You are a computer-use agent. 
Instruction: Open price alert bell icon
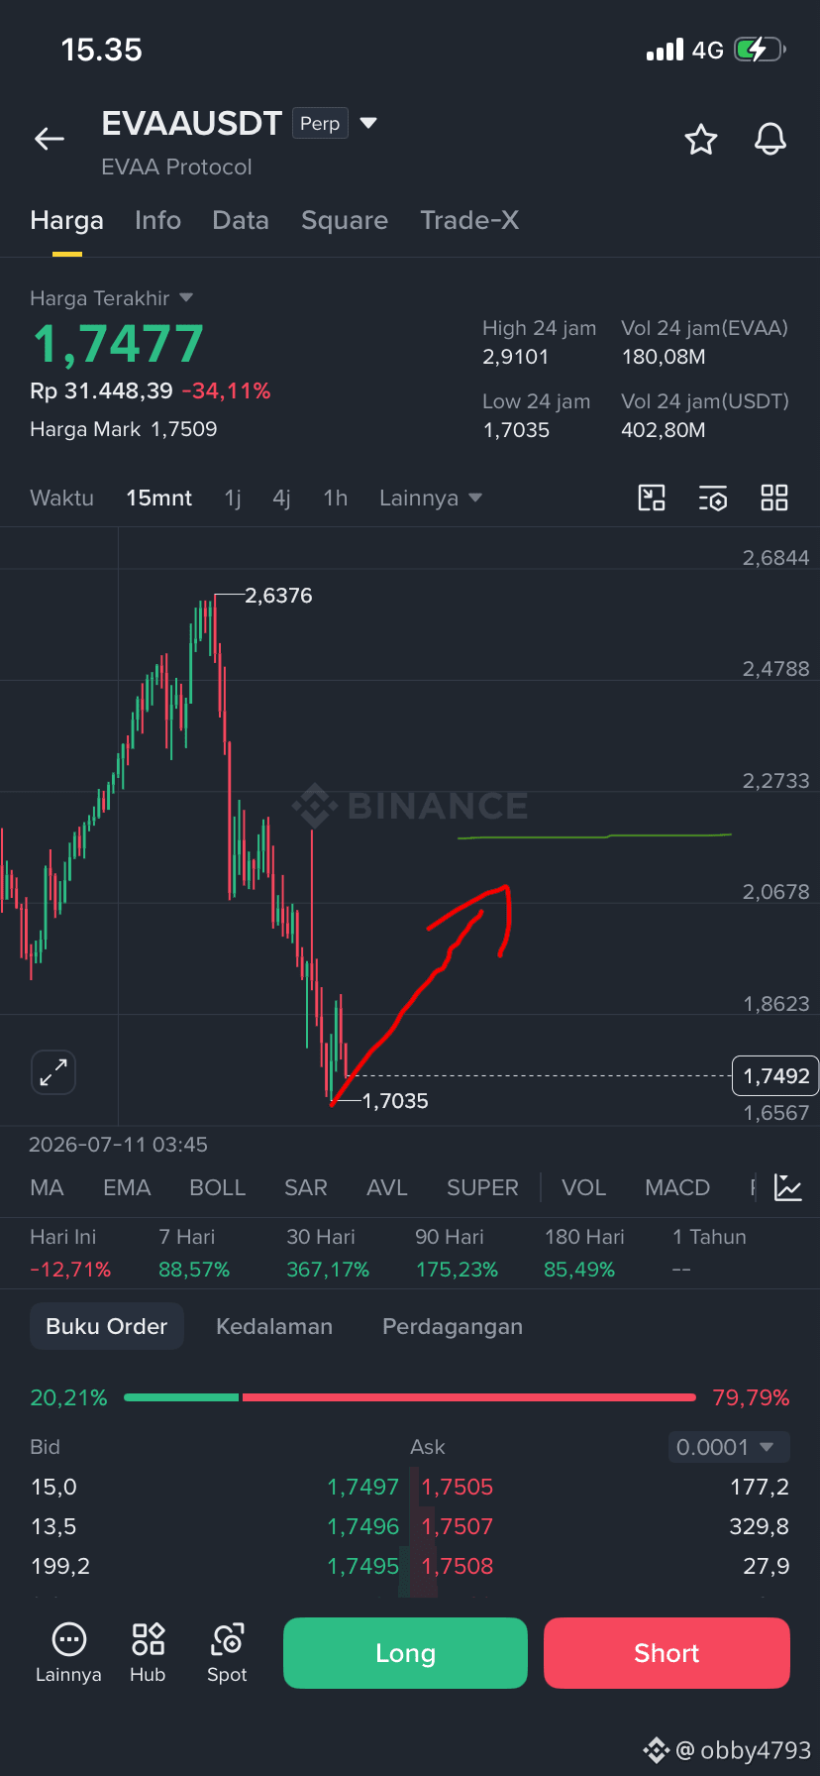(x=770, y=140)
